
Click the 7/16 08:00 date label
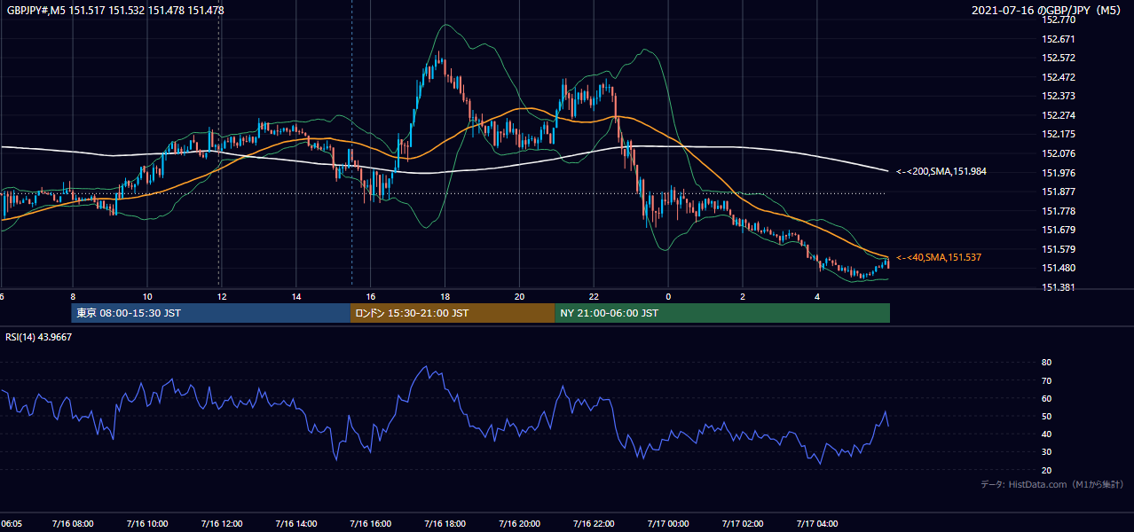coord(73,523)
